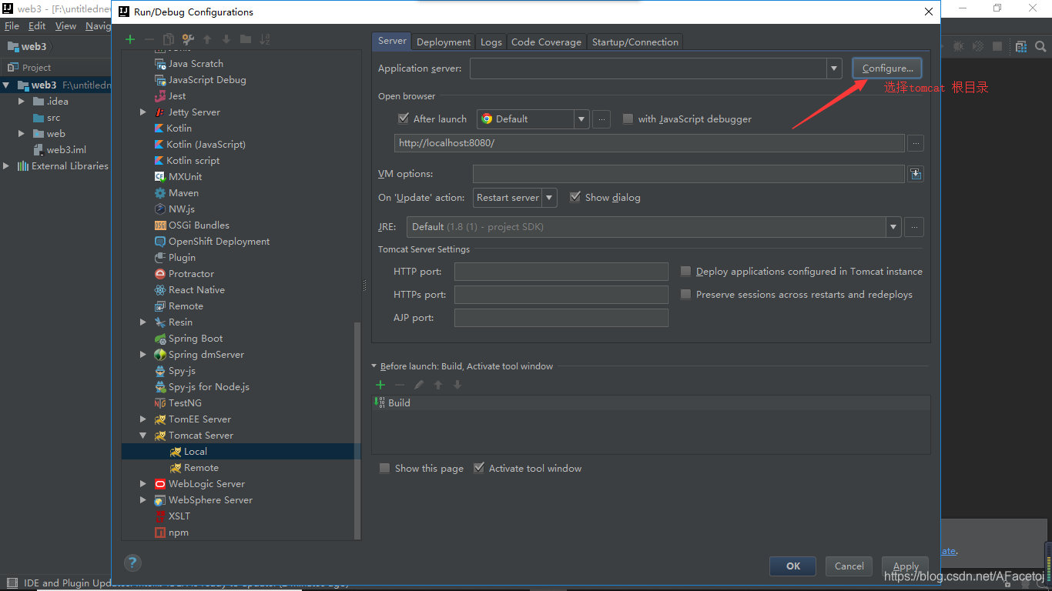Enable with JavaScript debugger checkbox
The height and width of the screenshot is (591, 1052).
tap(628, 119)
